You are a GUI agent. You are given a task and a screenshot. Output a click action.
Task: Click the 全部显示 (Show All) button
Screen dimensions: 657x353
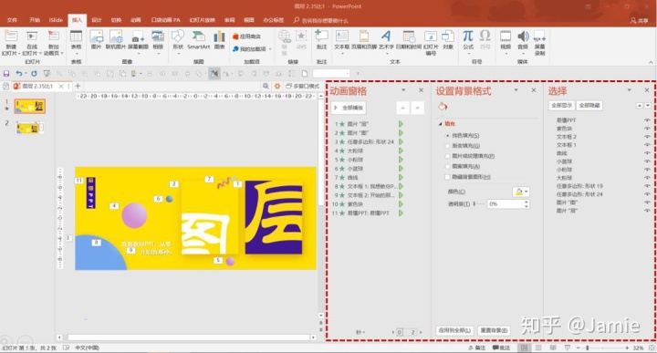[x=561, y=106]
